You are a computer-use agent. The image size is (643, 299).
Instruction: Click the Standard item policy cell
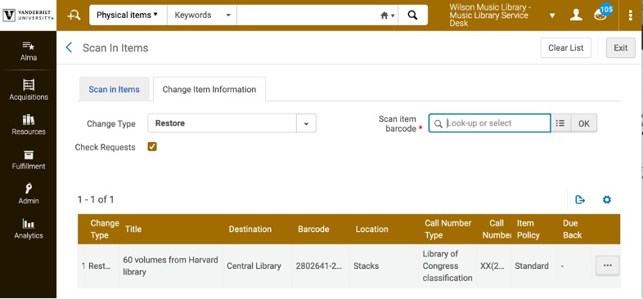[532, 266]
